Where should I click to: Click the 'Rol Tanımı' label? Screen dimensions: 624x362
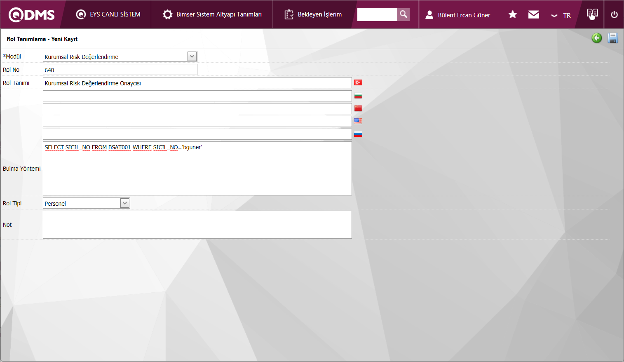[16, 83]
